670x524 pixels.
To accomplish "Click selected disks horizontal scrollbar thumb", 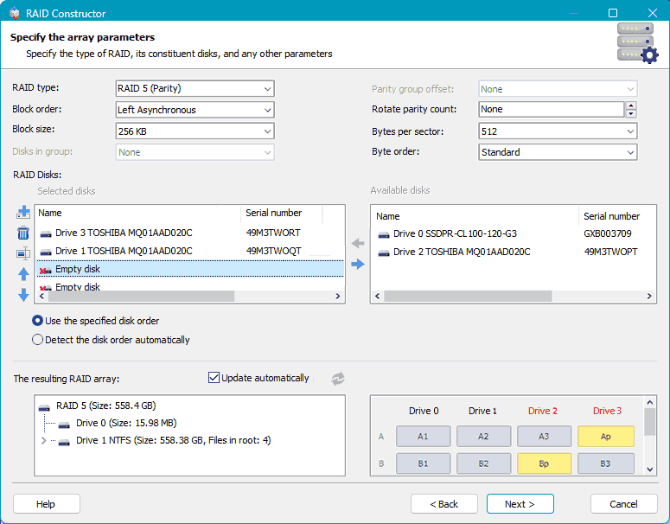I will point(142,297).
